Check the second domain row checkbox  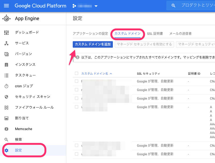[76, 90]
